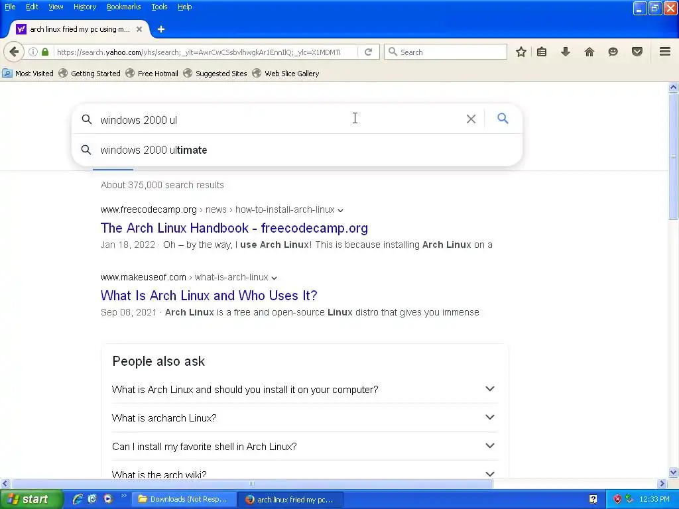Open the Edit menu
Screen dimensions: 679x509
pyautogui.click(x=32, y=7)
